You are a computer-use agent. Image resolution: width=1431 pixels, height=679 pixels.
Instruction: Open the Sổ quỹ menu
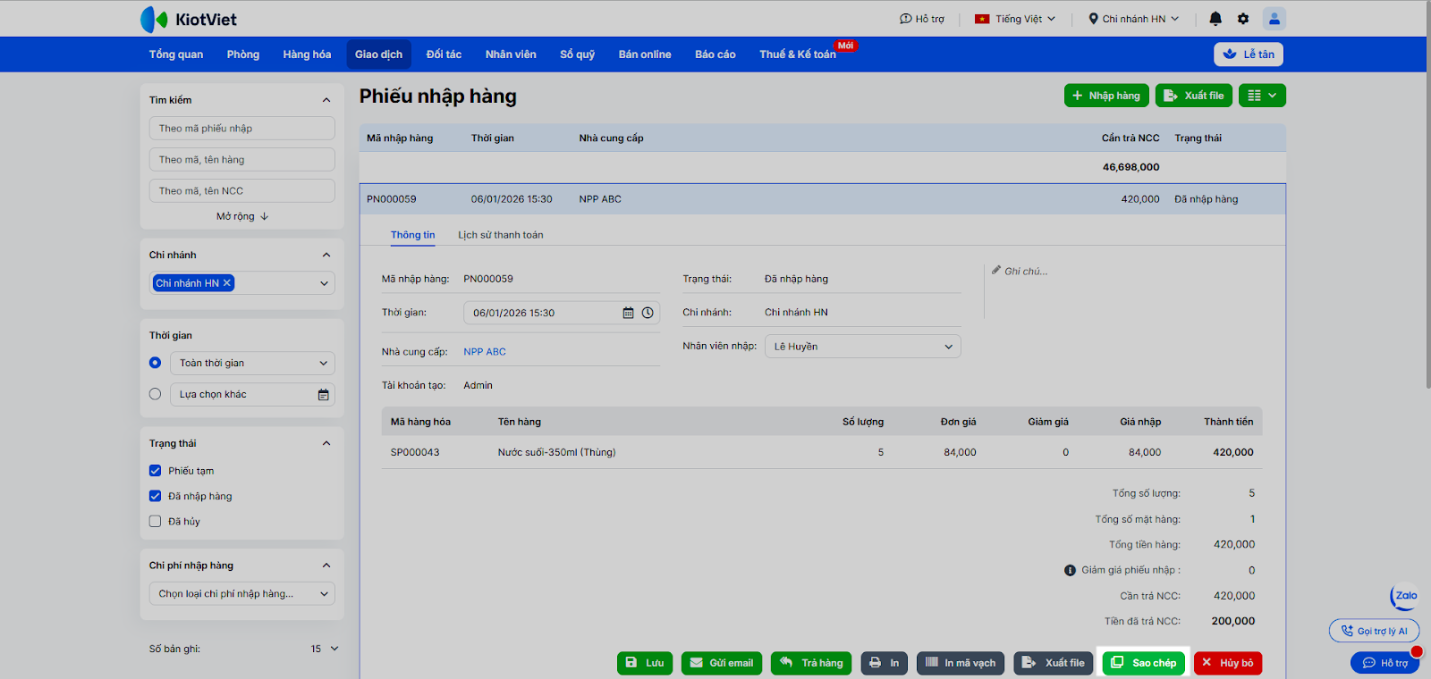pyautogui.click(x=578, y=54)
